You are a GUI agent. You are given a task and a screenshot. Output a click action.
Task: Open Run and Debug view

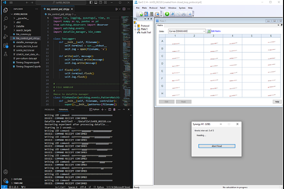tap(6, 36)
